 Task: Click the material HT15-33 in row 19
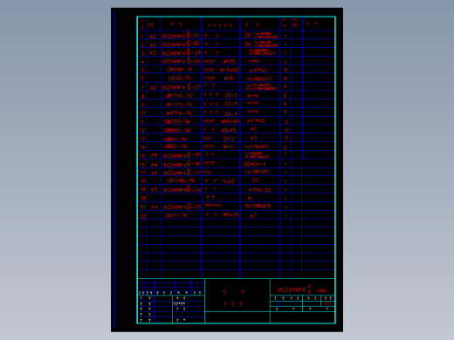pyautogui.click(x=259, y=190)
